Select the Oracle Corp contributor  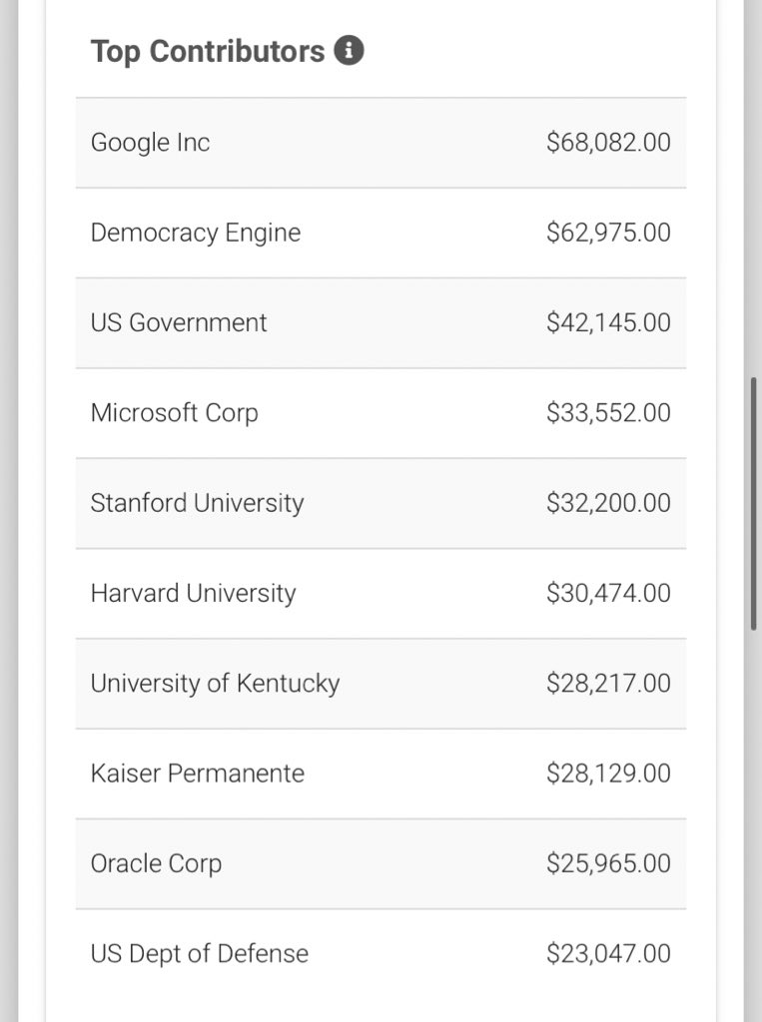pos(381,863)
